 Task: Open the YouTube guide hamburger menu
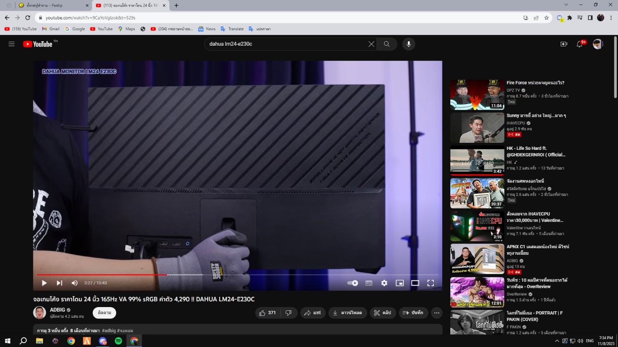(x=12, y=44)
